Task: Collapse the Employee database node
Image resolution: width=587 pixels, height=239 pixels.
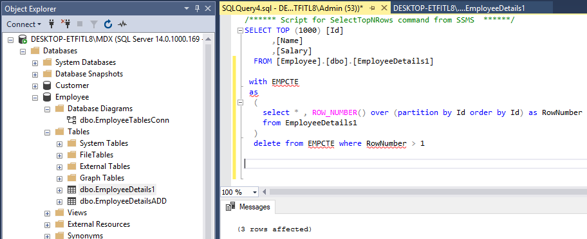Action: click(x=35, y=97)
